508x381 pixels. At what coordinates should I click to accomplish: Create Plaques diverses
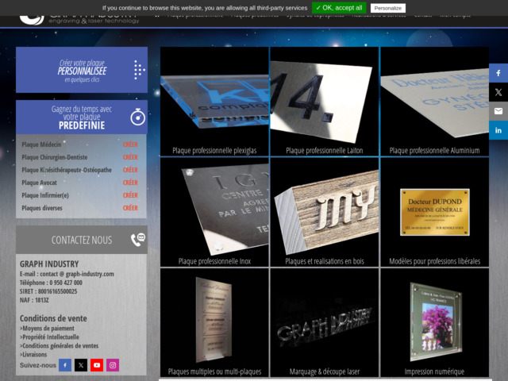click(130, 208)
